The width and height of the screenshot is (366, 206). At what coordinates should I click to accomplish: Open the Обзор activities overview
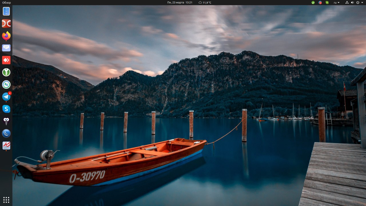[x=7, y=3]
